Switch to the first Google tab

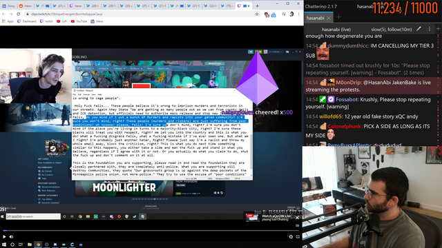(8, 6)
